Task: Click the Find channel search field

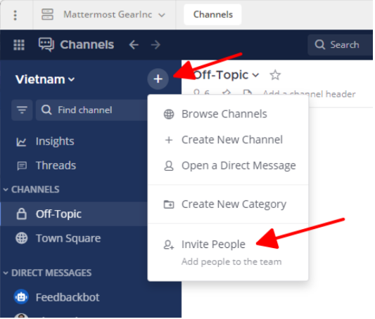Action: coord(92,110)
